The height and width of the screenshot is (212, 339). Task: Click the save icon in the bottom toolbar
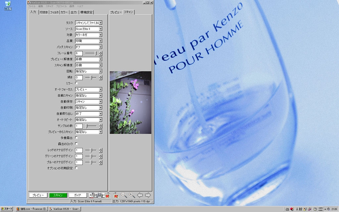coord(91,195)
